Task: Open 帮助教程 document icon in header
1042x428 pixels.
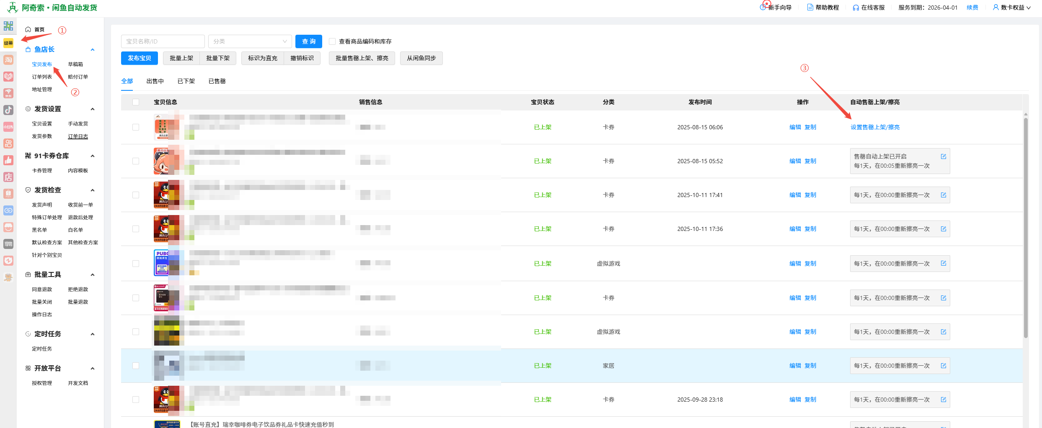Action: point(810,8)
